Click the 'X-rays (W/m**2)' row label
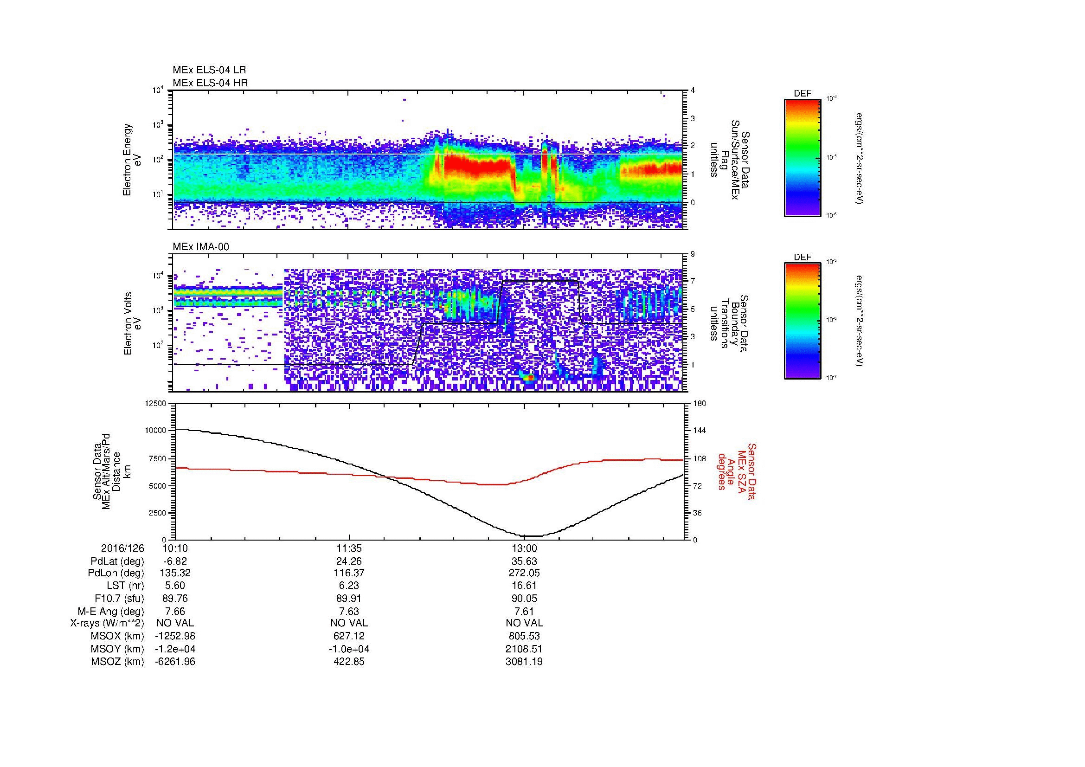This screenshot has height=767, width=1085. [x=107, y=623]
